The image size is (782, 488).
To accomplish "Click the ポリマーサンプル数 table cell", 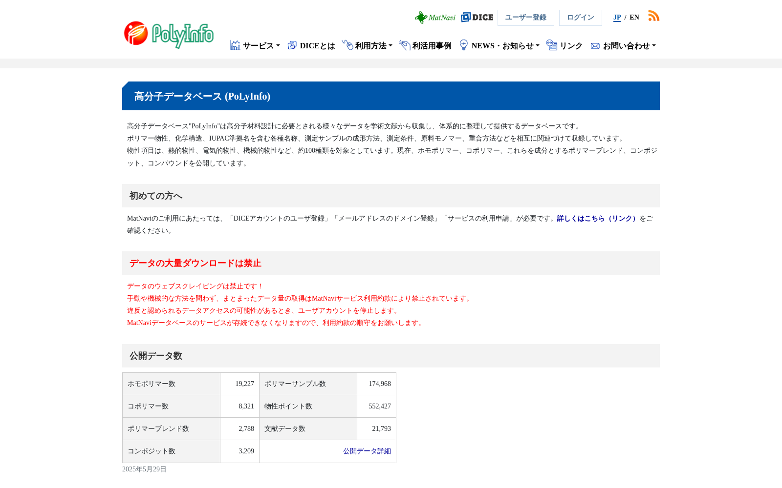I will [308, 384].
